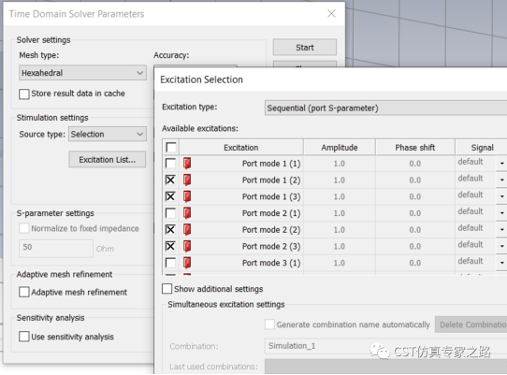Image resolution: width=507 pixels, height=375 pixels.
Task: Open Signal dropdown for Port mode 1 (1)
Action: [x=501, y=164]
